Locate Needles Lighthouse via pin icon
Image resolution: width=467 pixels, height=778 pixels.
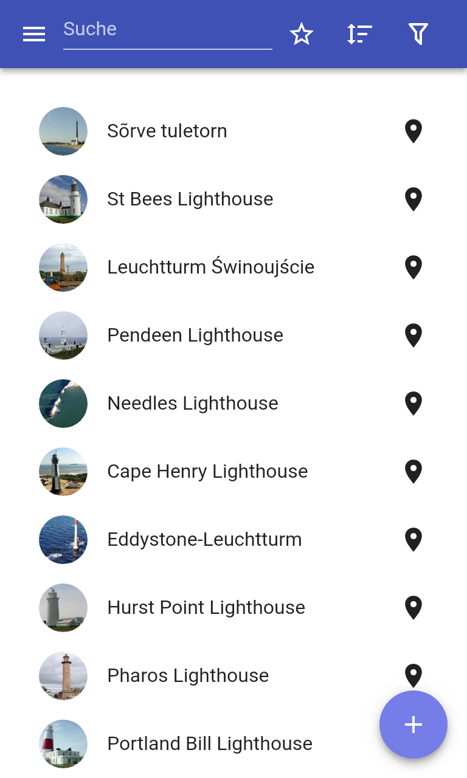(413, 404)
